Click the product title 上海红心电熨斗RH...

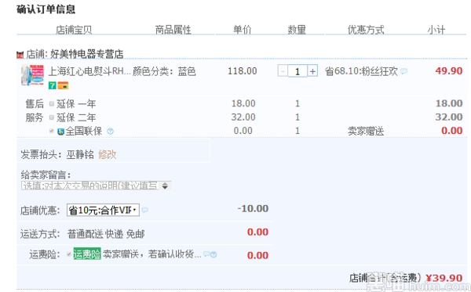tap(89, 71)
